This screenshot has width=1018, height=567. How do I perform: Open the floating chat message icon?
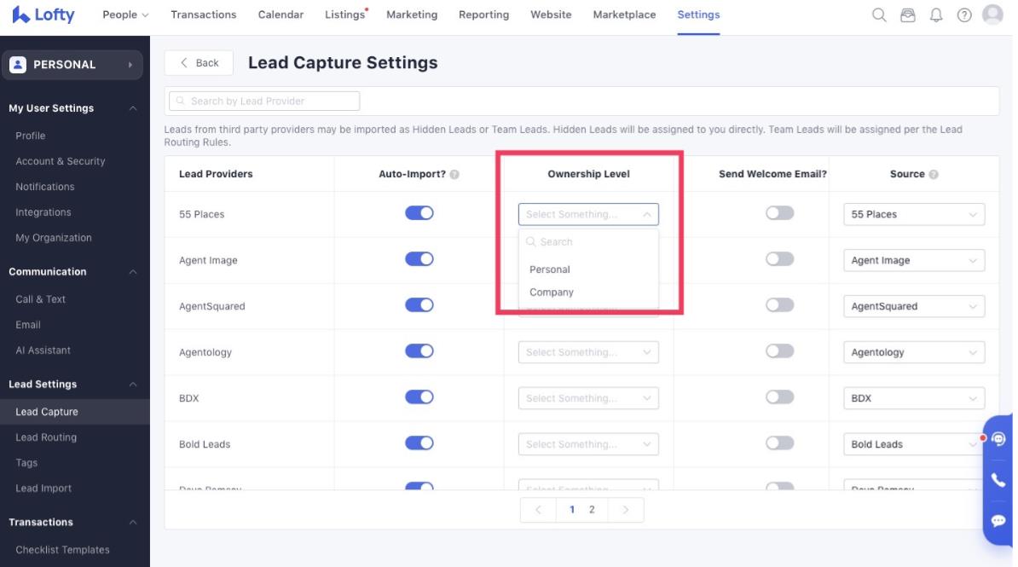click(998, 520)
